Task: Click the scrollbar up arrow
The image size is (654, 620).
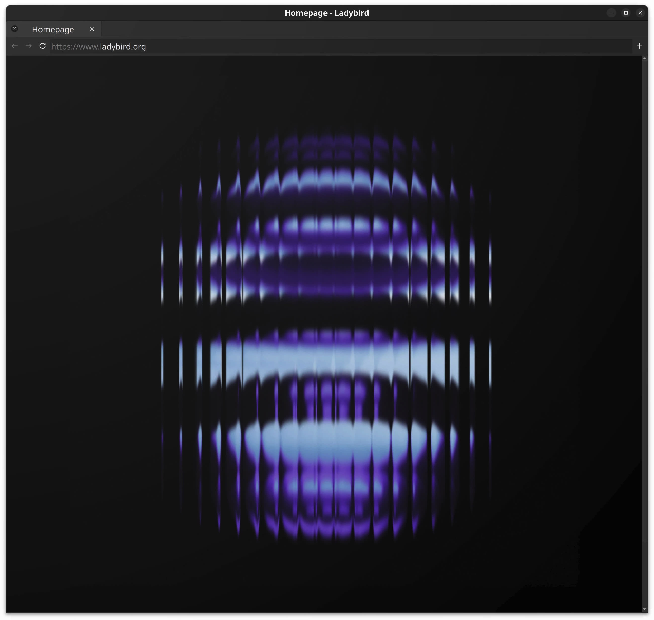Action: [644, 59]
